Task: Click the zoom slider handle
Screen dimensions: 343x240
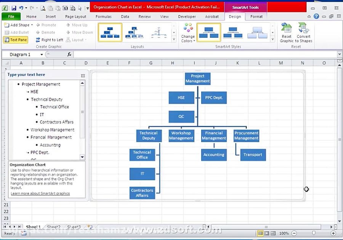Action: [314, 233]
